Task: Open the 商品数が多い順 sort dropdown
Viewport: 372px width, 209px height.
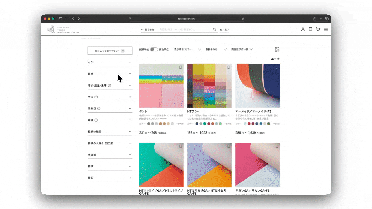Action: click(242, 50)
